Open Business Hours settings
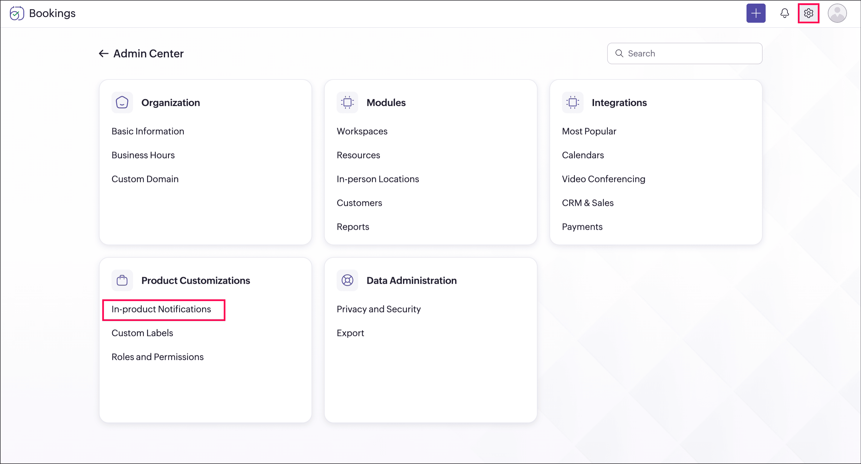The image size is (861, 464). tap(143, 155)
